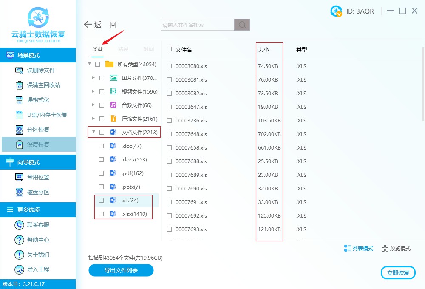Click the 列表模式 list view icon
The width and height of the screenshot is (425, 289).
coord(348,248)
